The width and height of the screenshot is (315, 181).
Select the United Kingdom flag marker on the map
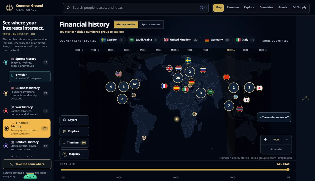[x=170, y=69]
